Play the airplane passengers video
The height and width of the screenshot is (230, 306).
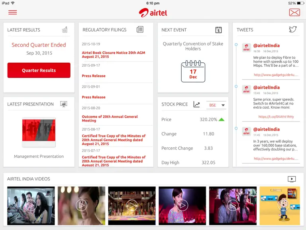[x=31, y=206]
